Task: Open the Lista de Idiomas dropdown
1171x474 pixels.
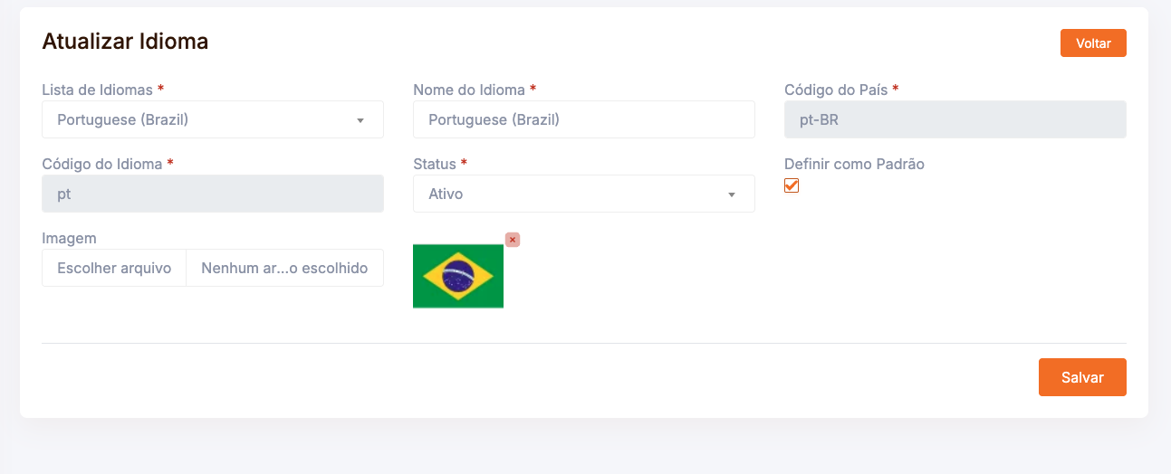Action: (213, 119)
